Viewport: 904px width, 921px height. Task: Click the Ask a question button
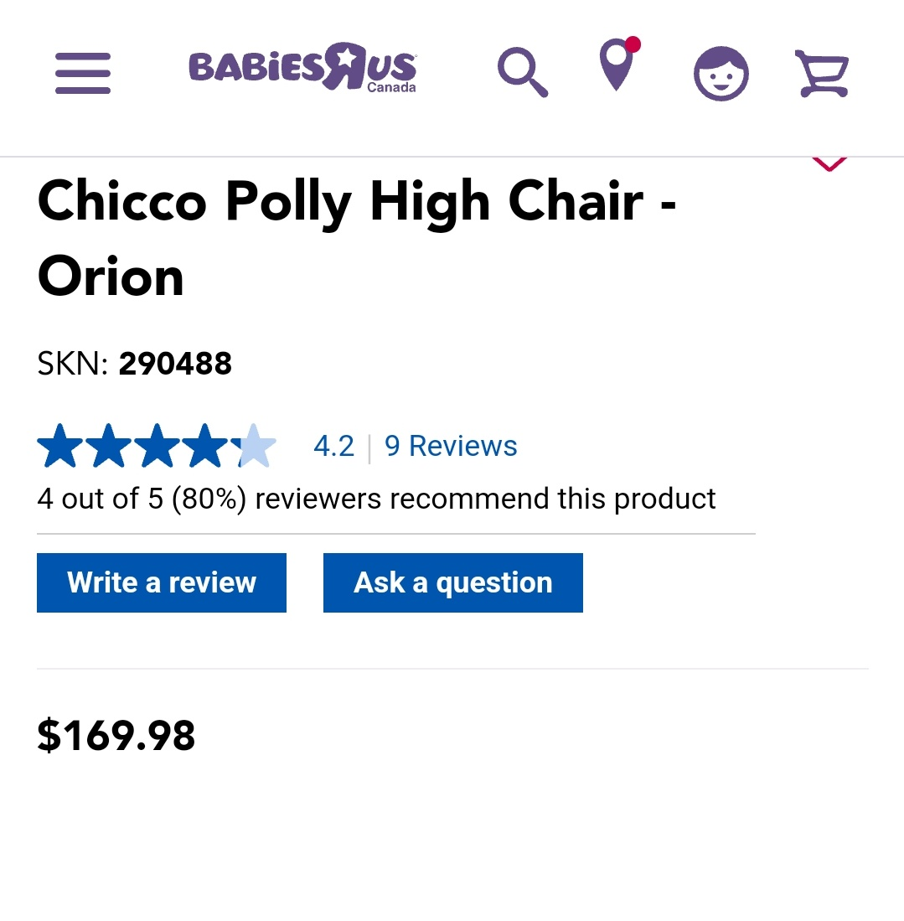tap(453, 582)
